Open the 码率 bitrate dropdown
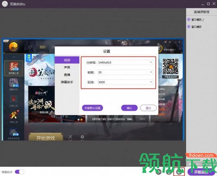Screen dimensions: 217x176 [125, 82]
